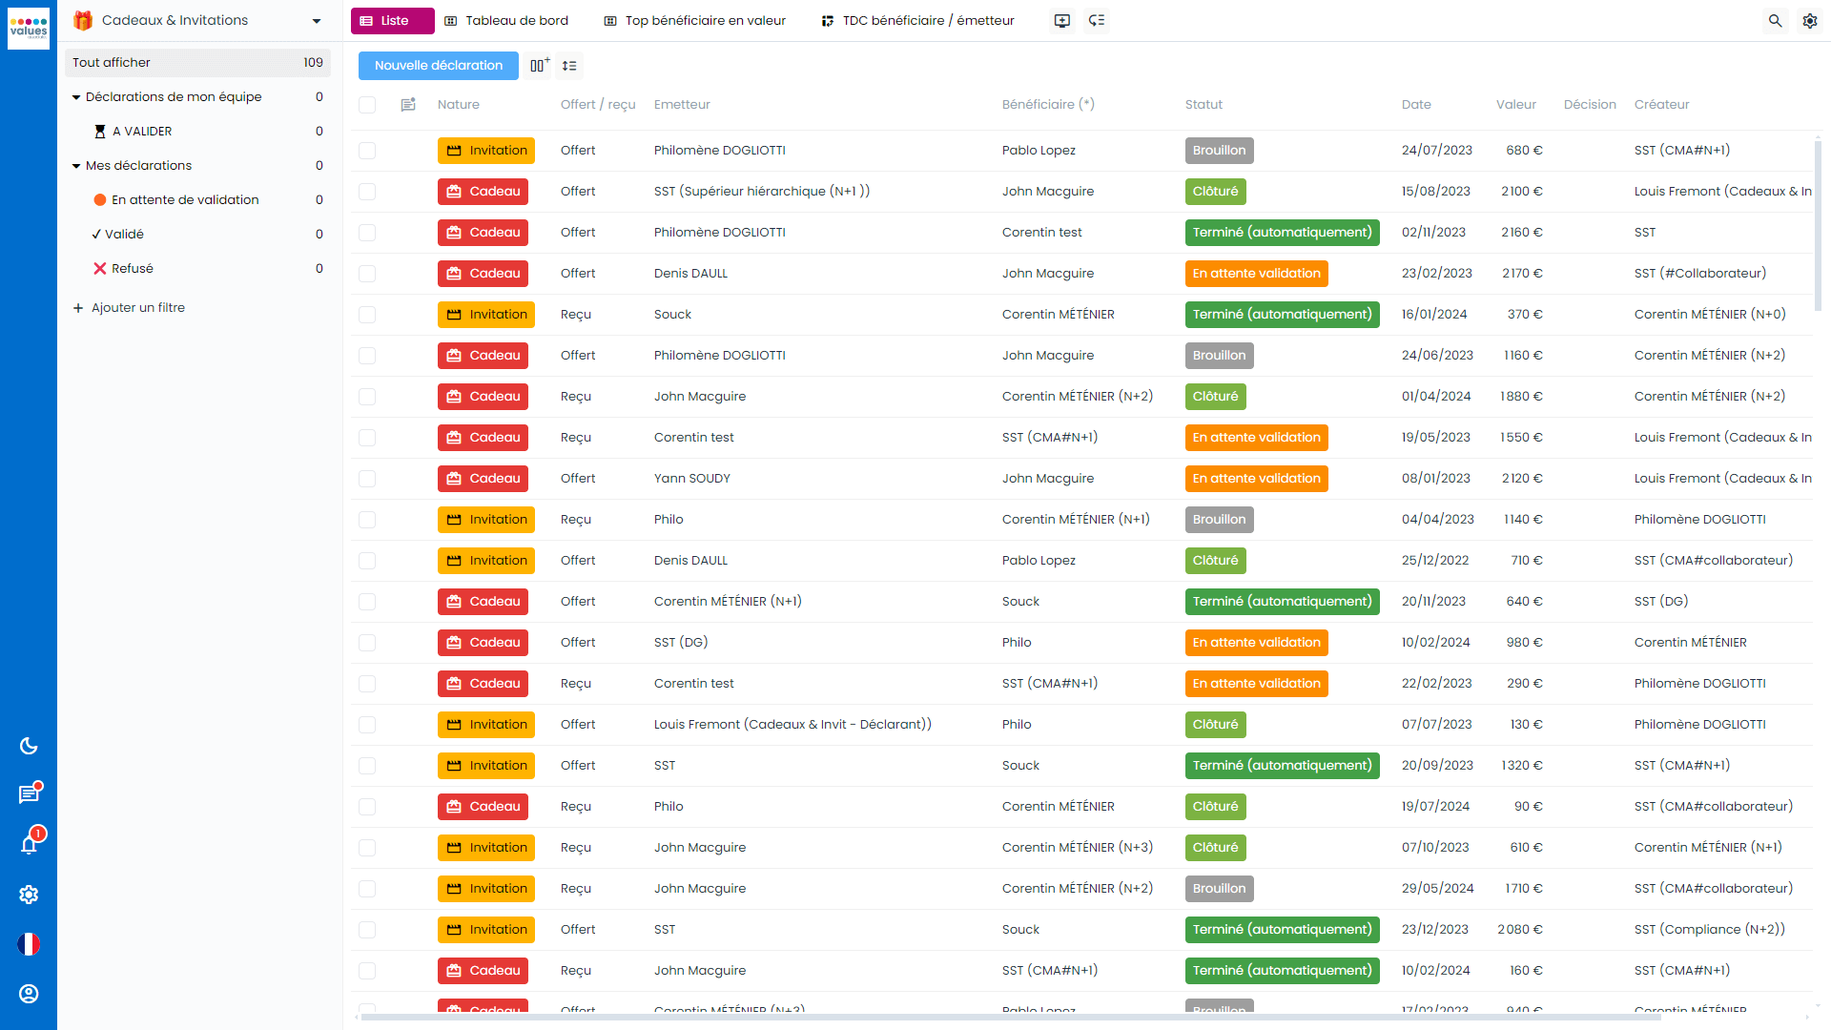
Task: Click the settings gear icon bottom left
Action: coord(31,895)
